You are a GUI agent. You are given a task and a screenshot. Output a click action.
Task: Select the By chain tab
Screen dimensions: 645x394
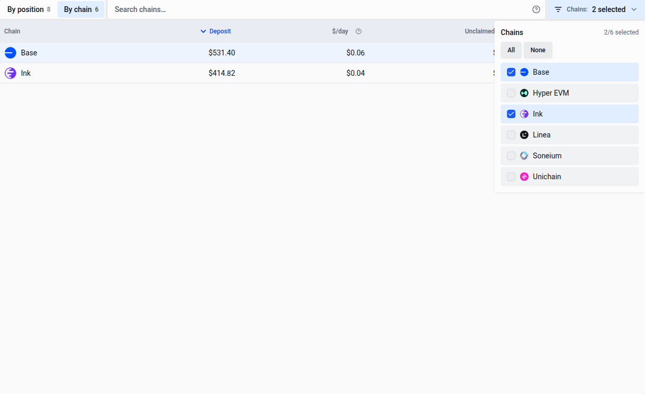click(81, 9)
